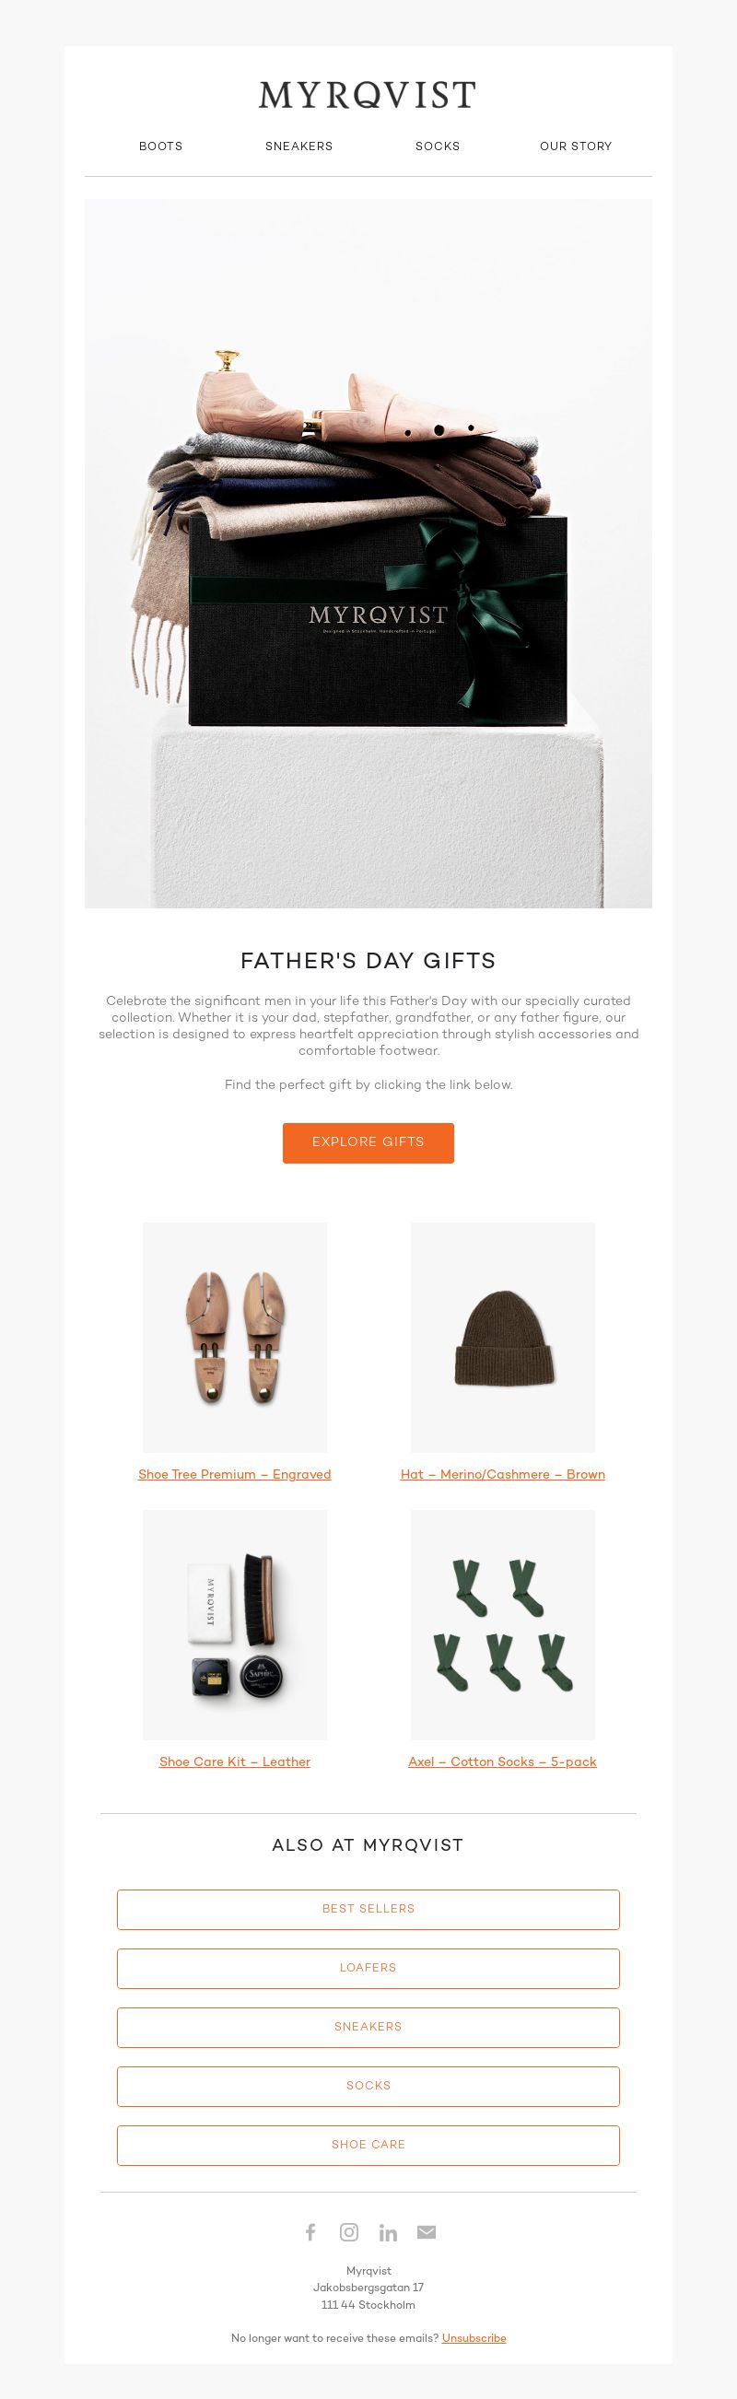Screen dimensions: 737x2399
Task: View the green cotton socks product image
Action: 503,1624
